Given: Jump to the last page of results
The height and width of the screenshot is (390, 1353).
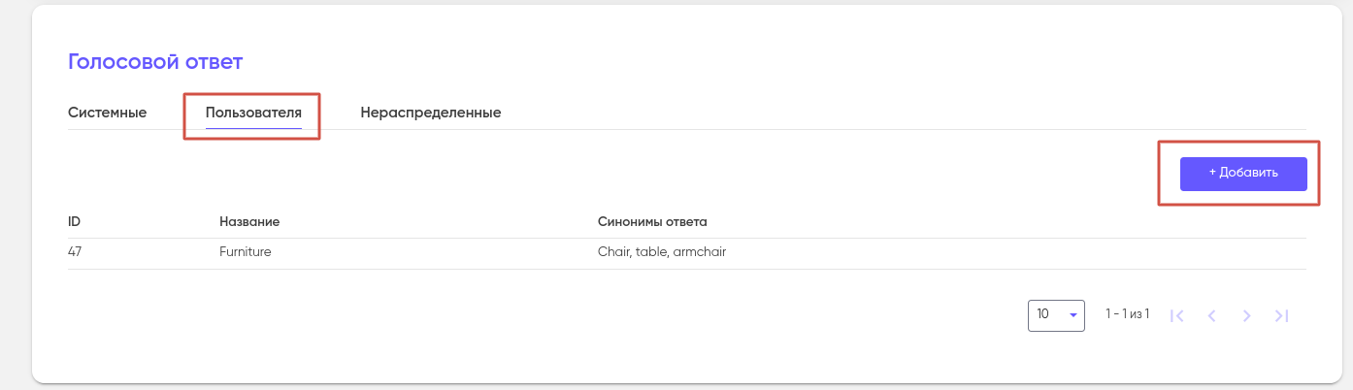Looking at the screenshot, I should tap(1281, 315).
